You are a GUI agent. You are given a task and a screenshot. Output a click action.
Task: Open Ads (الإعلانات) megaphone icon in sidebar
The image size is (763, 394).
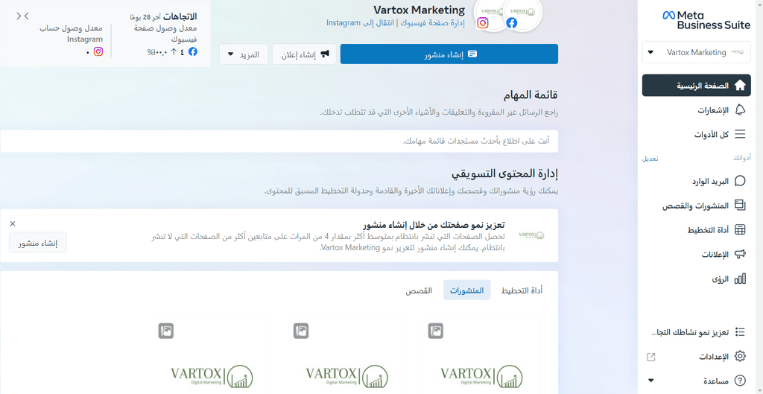click(x=740, y=254)
